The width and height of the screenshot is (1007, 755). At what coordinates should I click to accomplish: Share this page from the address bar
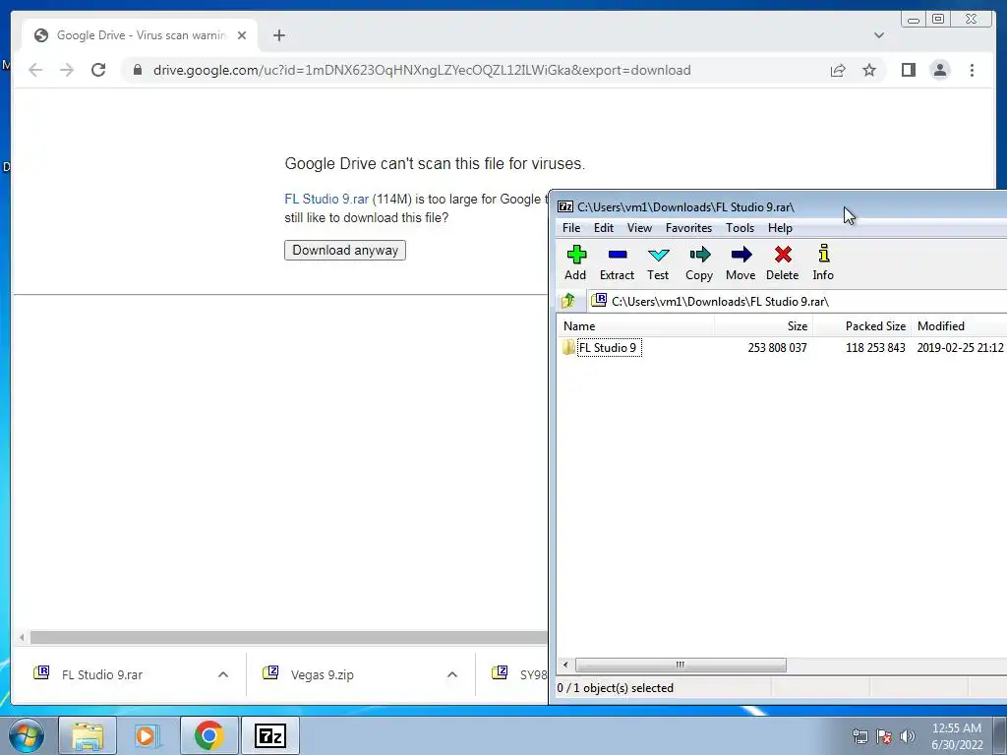click(x=838, y=70)
